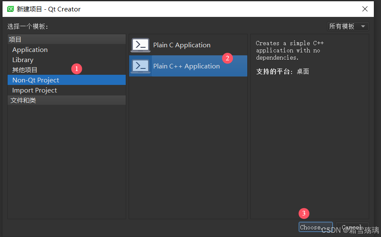381x237 pixels.
Task: Click the Cancel button
Action: click(x=352, y=227)
